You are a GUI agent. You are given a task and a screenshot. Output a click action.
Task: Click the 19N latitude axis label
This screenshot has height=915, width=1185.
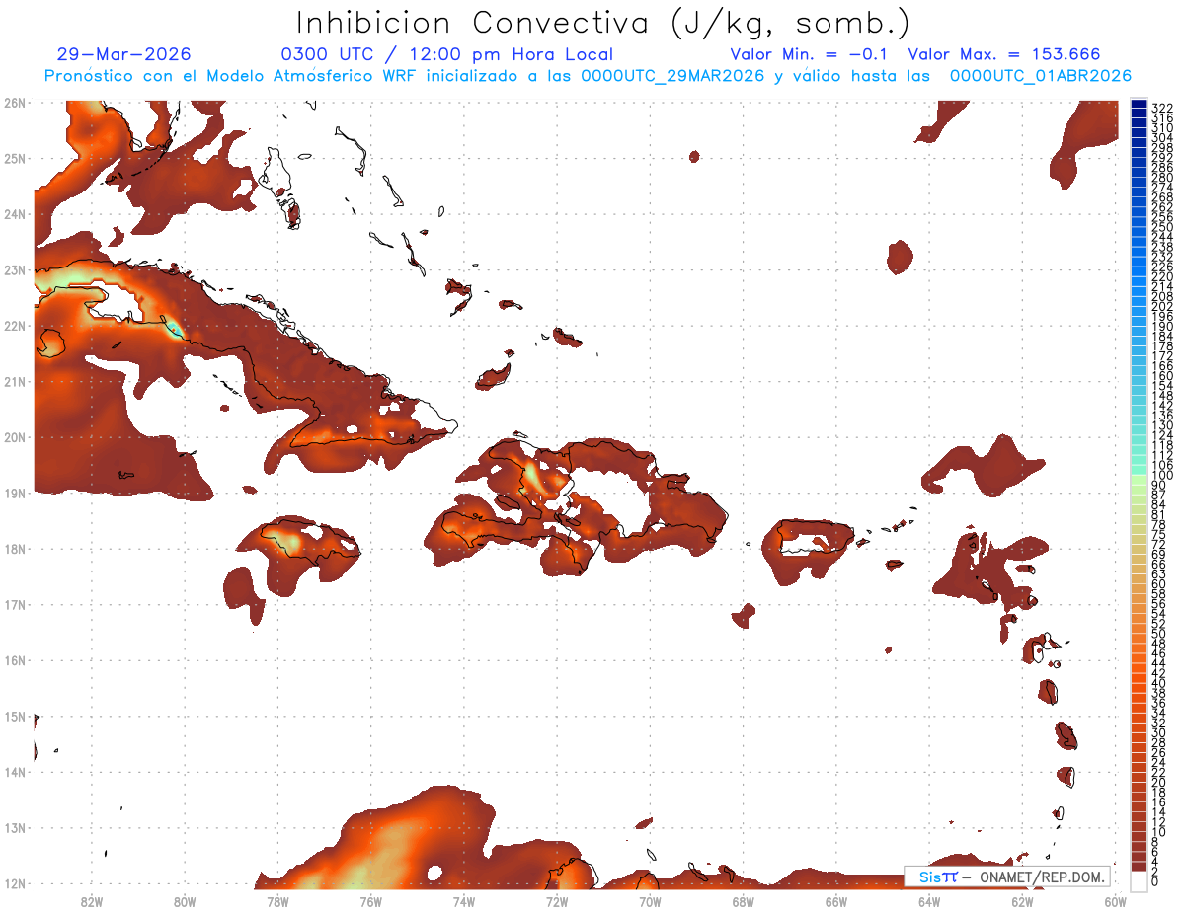pyautogui.click(x=14, y=493)
